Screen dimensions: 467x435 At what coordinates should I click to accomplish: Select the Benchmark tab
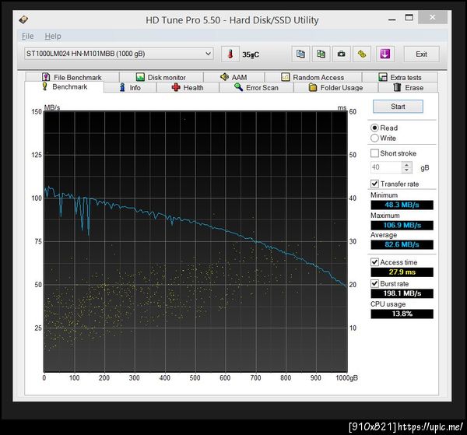(x=65, y=87)
